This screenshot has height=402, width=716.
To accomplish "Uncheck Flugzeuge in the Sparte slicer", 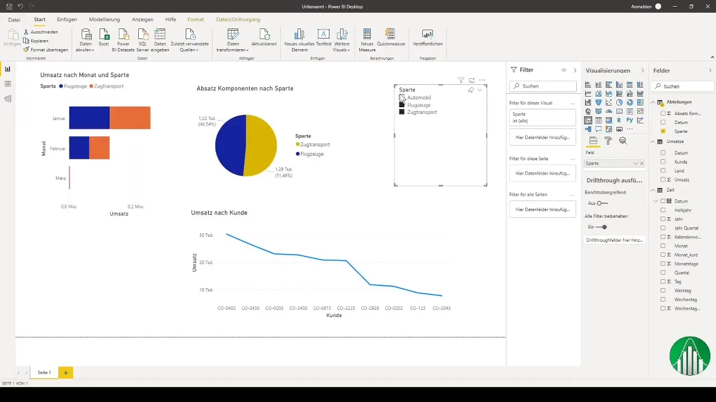I will coord(402,105).
